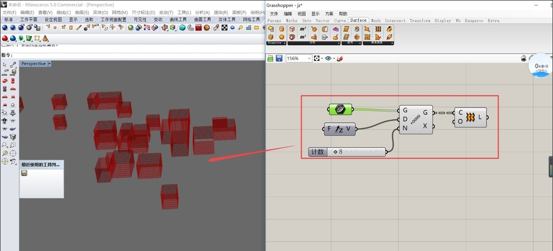
Task: Click the Grasshopper save file icon
Action: 279,58
